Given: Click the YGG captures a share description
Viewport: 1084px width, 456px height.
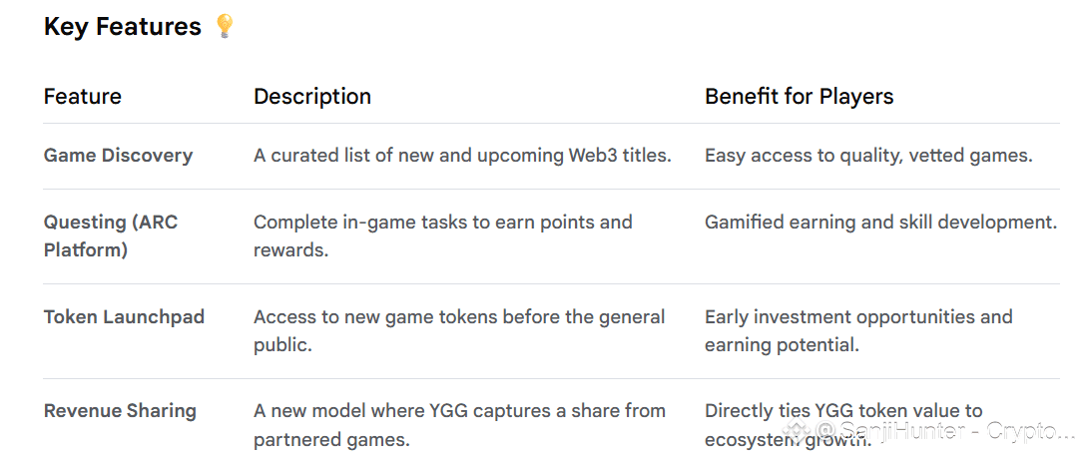Looking at the screenshot, I should (x=460, y=425).
